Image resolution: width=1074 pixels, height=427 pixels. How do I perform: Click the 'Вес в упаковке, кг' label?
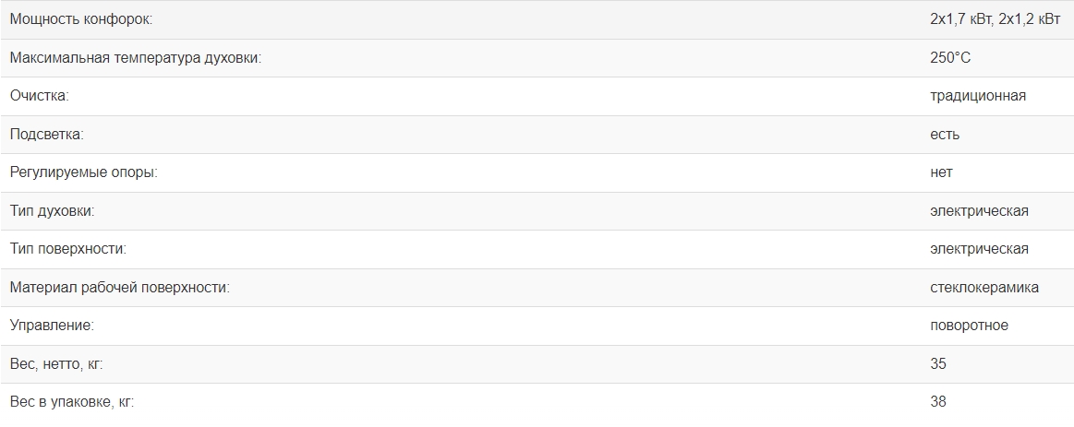coord(78,402)
